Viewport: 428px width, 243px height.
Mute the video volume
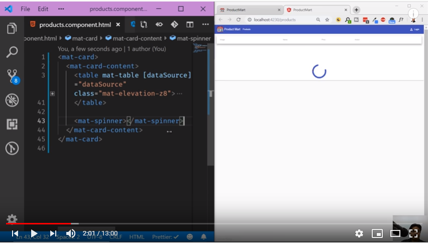[71, 233]
